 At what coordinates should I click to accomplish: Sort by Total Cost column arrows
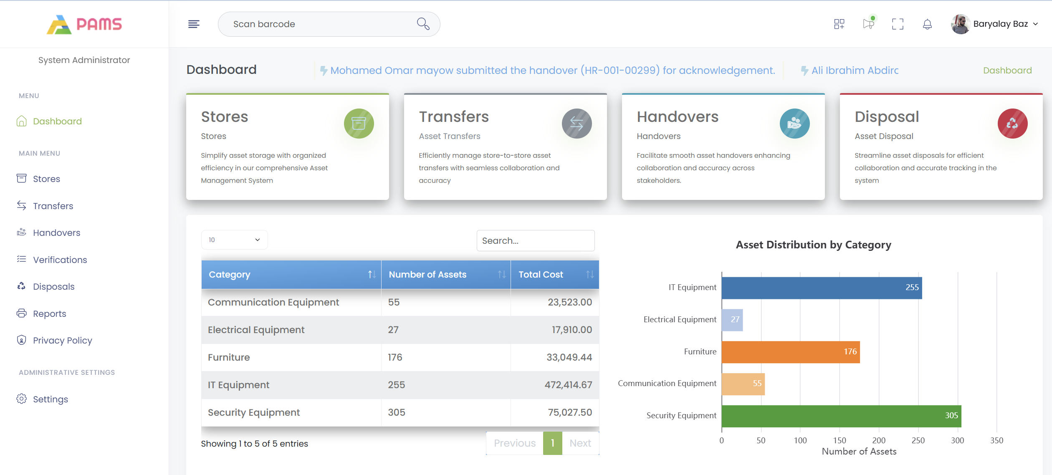589,275
